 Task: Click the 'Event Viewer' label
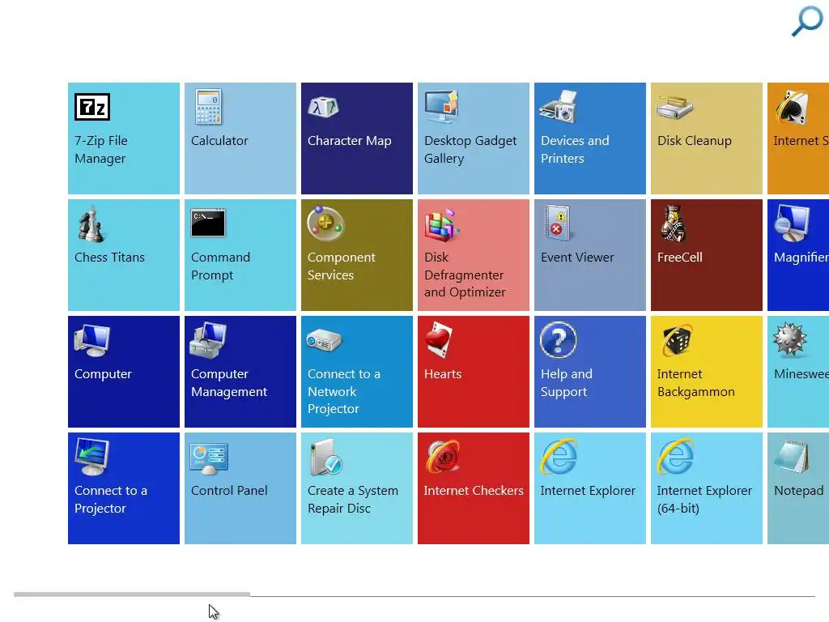pyautogui.click(x=577, y=258)
